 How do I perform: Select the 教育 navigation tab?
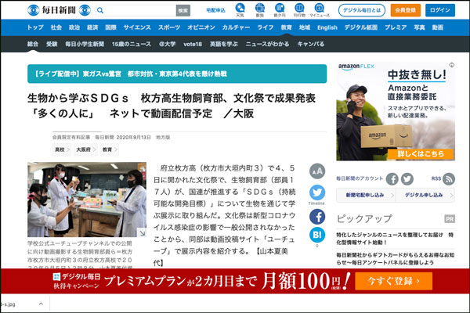tap(286, 27)
